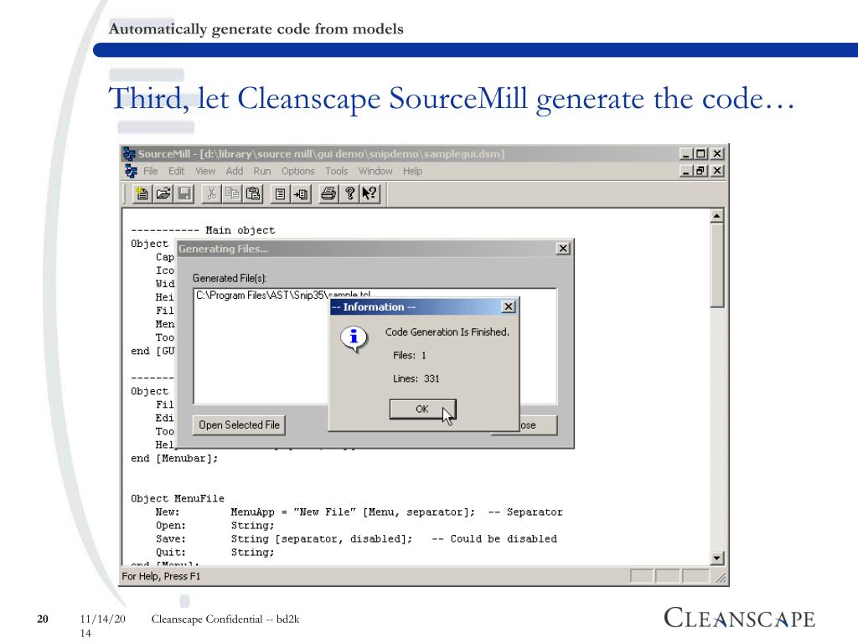The width and height of the screenshot is (858, 643).
Task: Close the Generating Files dialog
Action: pyautogui.click(x=562, y=249)
